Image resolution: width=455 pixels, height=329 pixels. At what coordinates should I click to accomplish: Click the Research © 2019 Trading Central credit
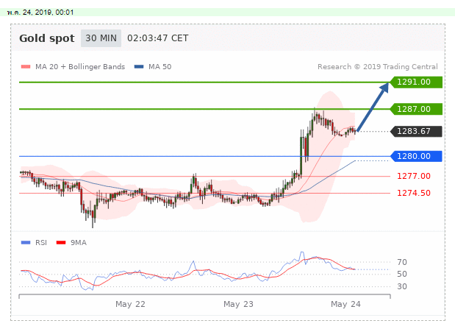click(378, 67)
